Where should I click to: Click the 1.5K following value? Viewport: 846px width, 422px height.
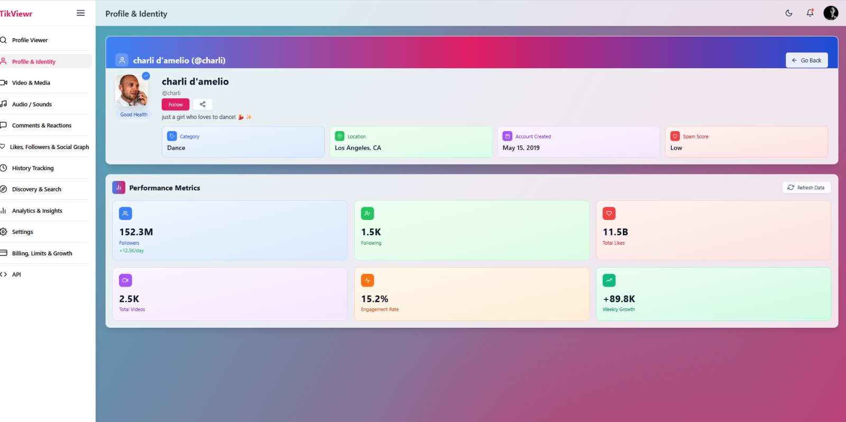click(x=371, y=232)
